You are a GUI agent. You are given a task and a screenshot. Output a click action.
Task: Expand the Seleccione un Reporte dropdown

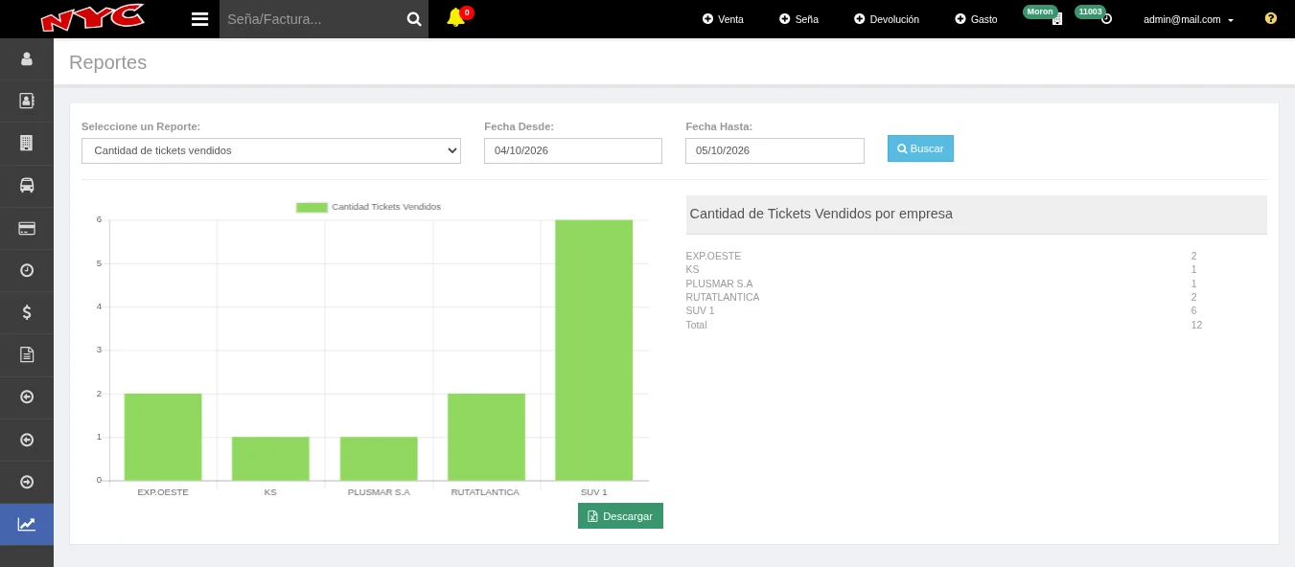point(271,150)
